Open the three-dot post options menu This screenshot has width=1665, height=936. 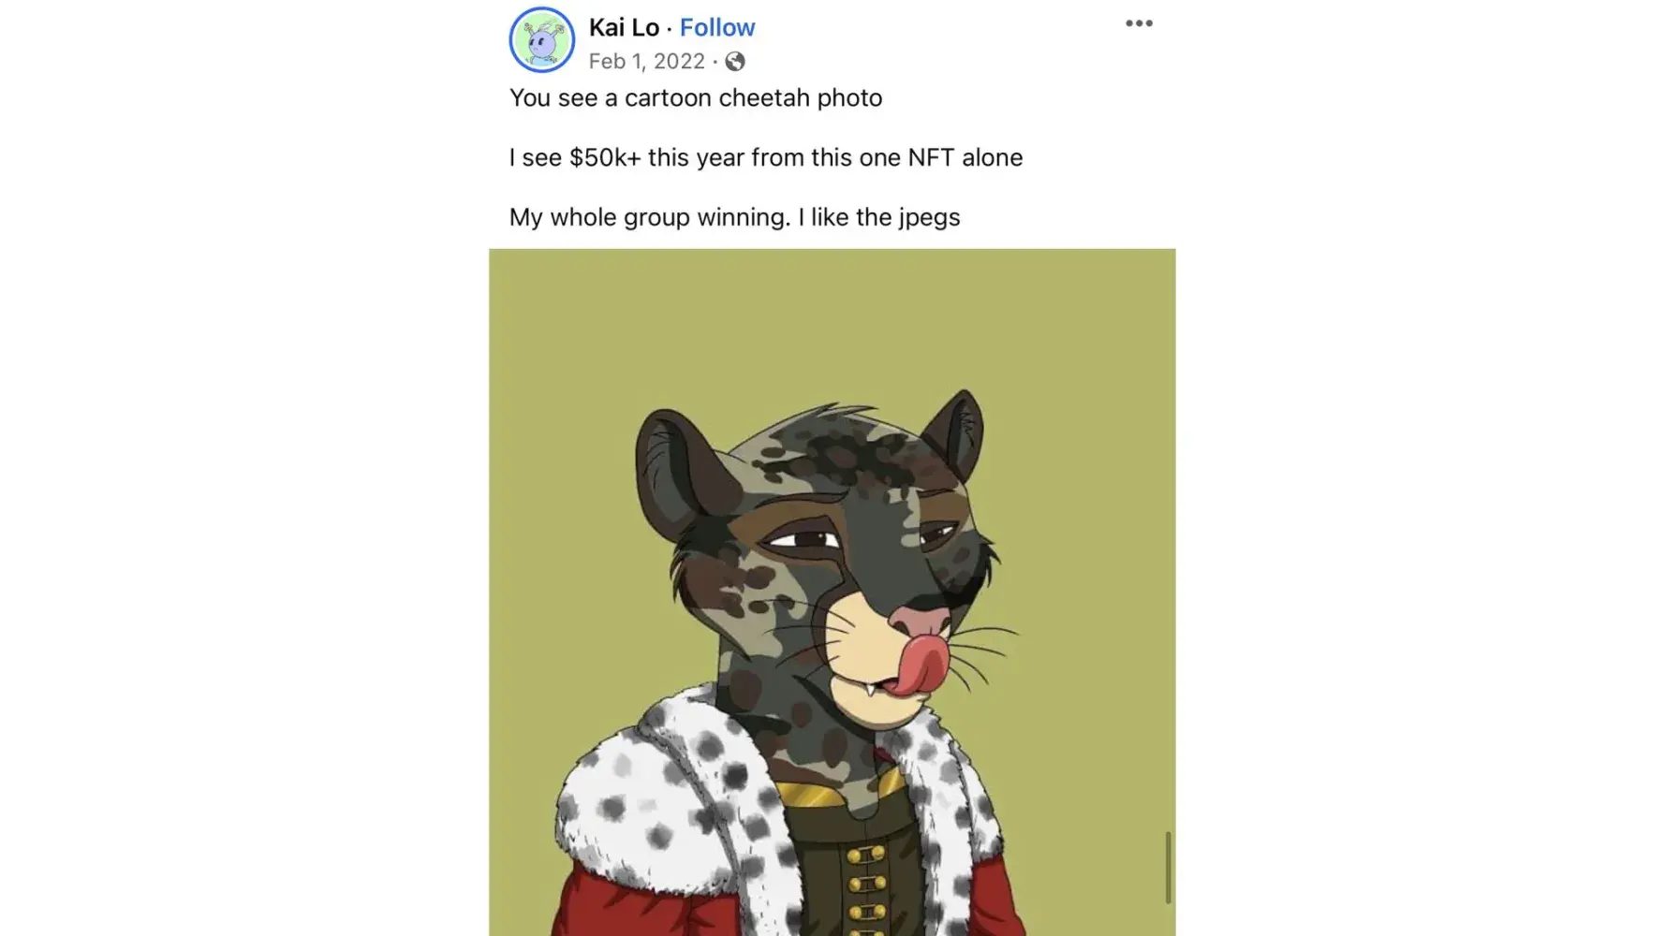pos(1139,23)
